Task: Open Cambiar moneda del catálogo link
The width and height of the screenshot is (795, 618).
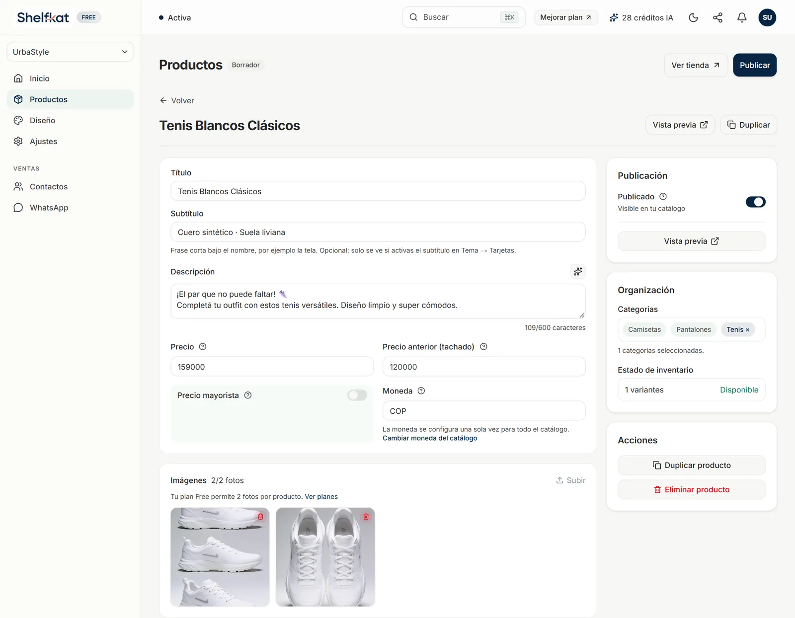Action: click(430, 438)
